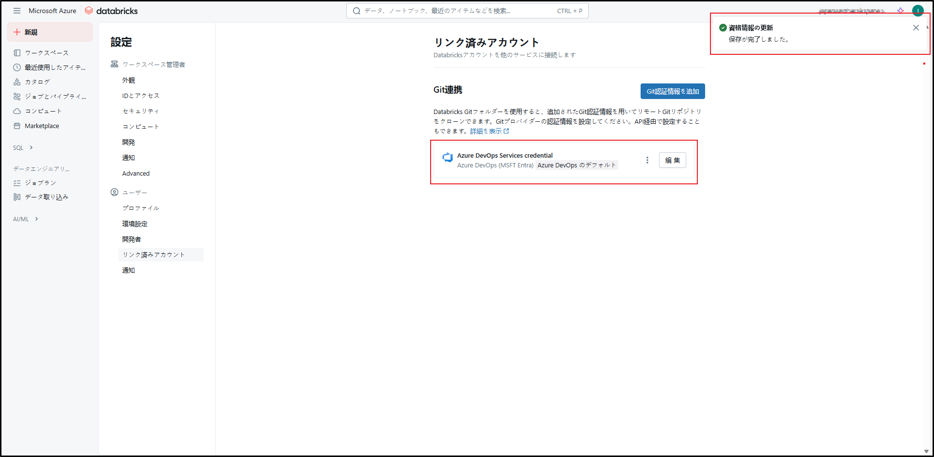Image resolution: width=934 pixels, height=457 pixels.
Task: Click the ワークスペース sidebar icon
Action: (17, 53)
